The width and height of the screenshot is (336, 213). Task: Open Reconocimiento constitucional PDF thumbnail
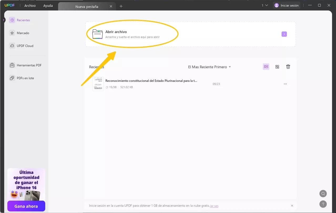pos(98,84)
